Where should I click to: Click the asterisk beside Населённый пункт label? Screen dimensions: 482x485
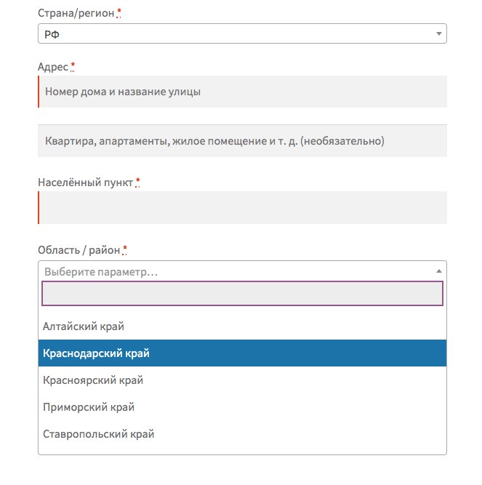pyautogui.click(x=137, y=182)
